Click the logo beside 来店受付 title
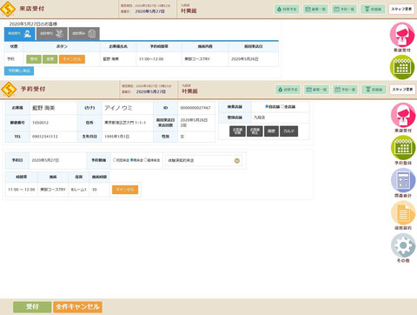 pos(8,9)
